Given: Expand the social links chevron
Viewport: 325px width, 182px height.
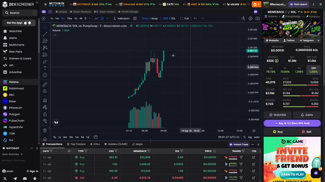Looking at the screenshot, I should pyautogui.click(x=318, y=40).
